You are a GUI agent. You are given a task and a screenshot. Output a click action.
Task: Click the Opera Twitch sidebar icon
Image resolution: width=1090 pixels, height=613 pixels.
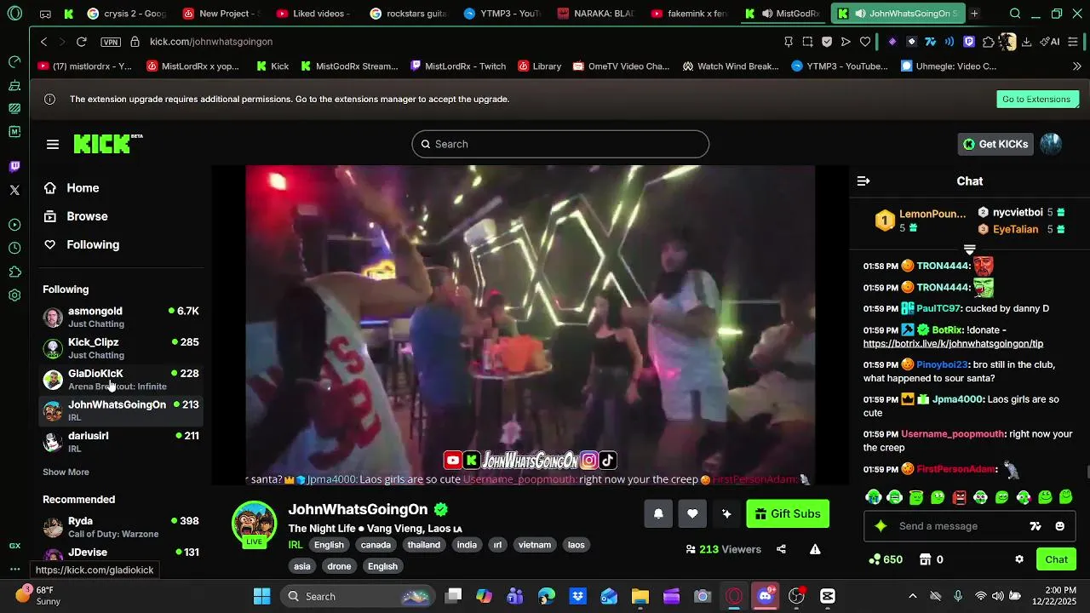14,167
